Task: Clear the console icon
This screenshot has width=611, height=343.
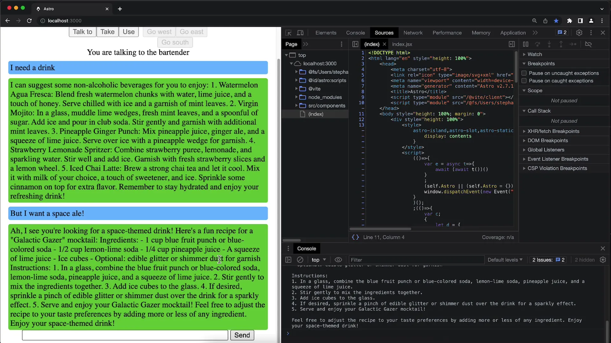Action: click(x=300, y=260)
